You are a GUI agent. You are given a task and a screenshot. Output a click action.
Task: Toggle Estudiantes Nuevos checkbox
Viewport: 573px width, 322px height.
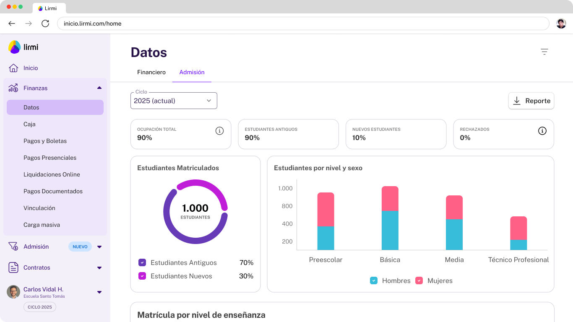coord(142,276)
